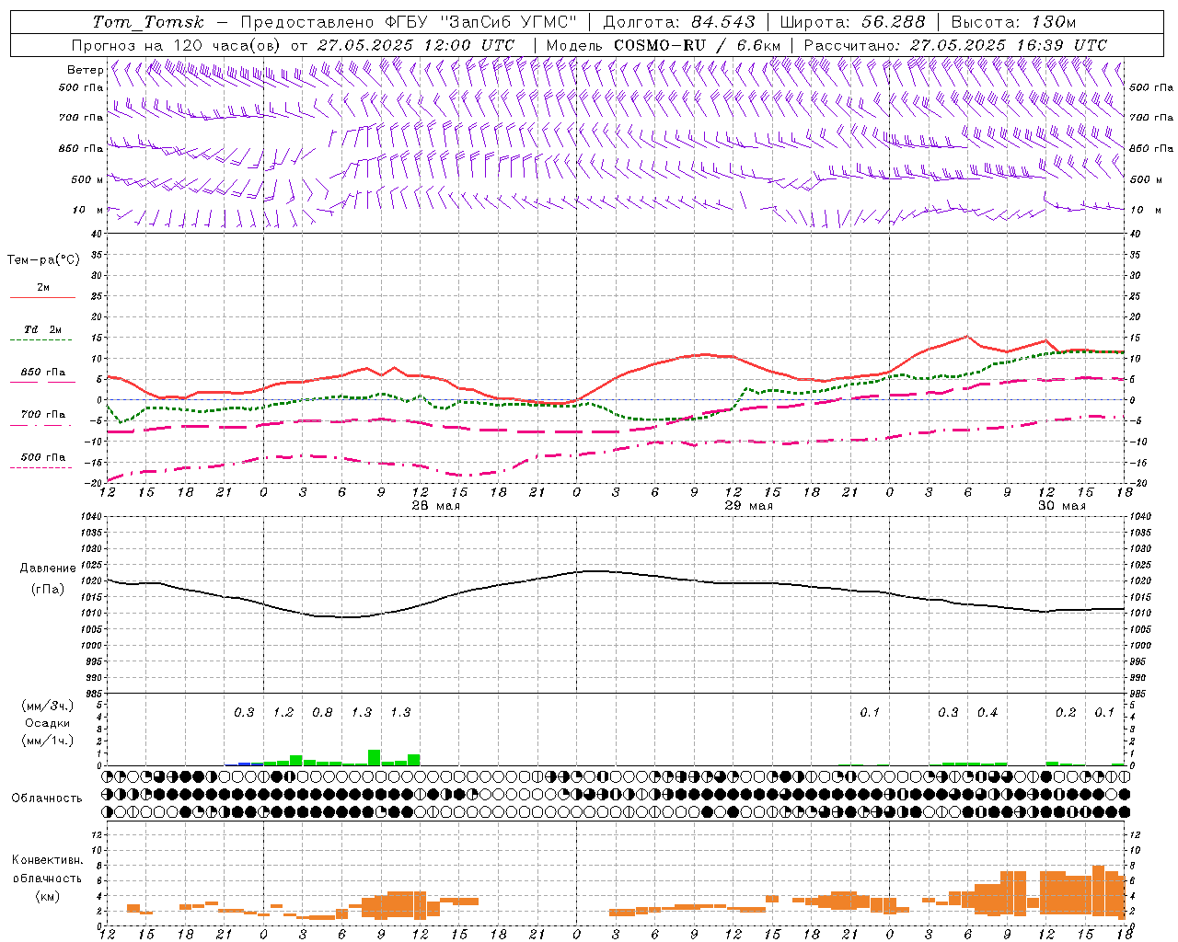Click the 30 мая date label
Screen dimensions: 1178x942
pos(1062,506)
